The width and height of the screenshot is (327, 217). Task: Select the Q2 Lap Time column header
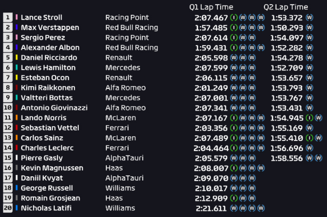pyautogui.click(x=286, y=7)
